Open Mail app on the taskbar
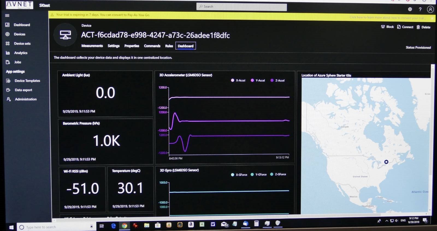This screenshot has width=437, height=231. (224, 224)
